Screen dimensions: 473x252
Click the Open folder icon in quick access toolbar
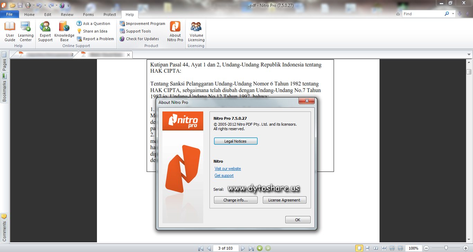(x=12, y=5)
